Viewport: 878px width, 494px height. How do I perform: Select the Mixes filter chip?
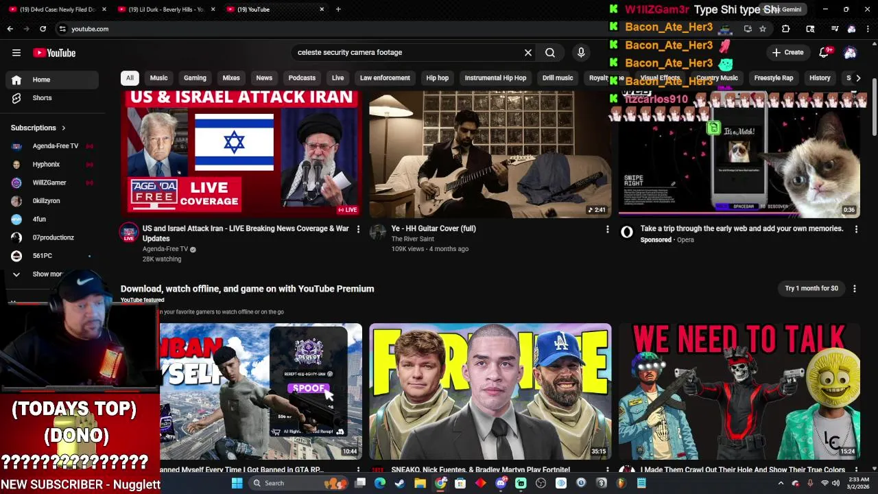click(x=231, y=78)
